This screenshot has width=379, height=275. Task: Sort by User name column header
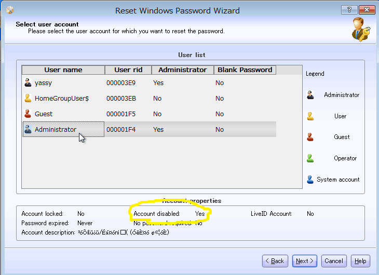[x=63, y=70]
